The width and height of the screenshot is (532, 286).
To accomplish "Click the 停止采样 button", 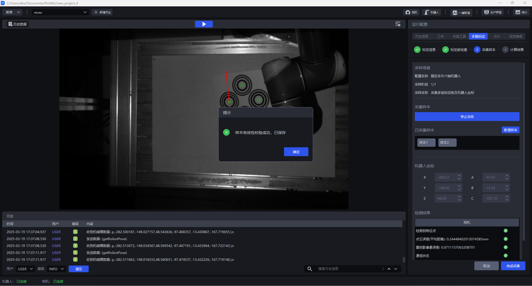I will pos(467,117).
